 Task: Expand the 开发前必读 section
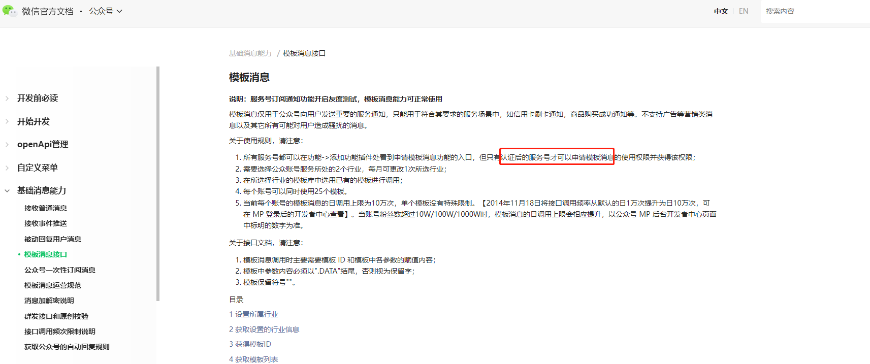(x=38, y=98)
